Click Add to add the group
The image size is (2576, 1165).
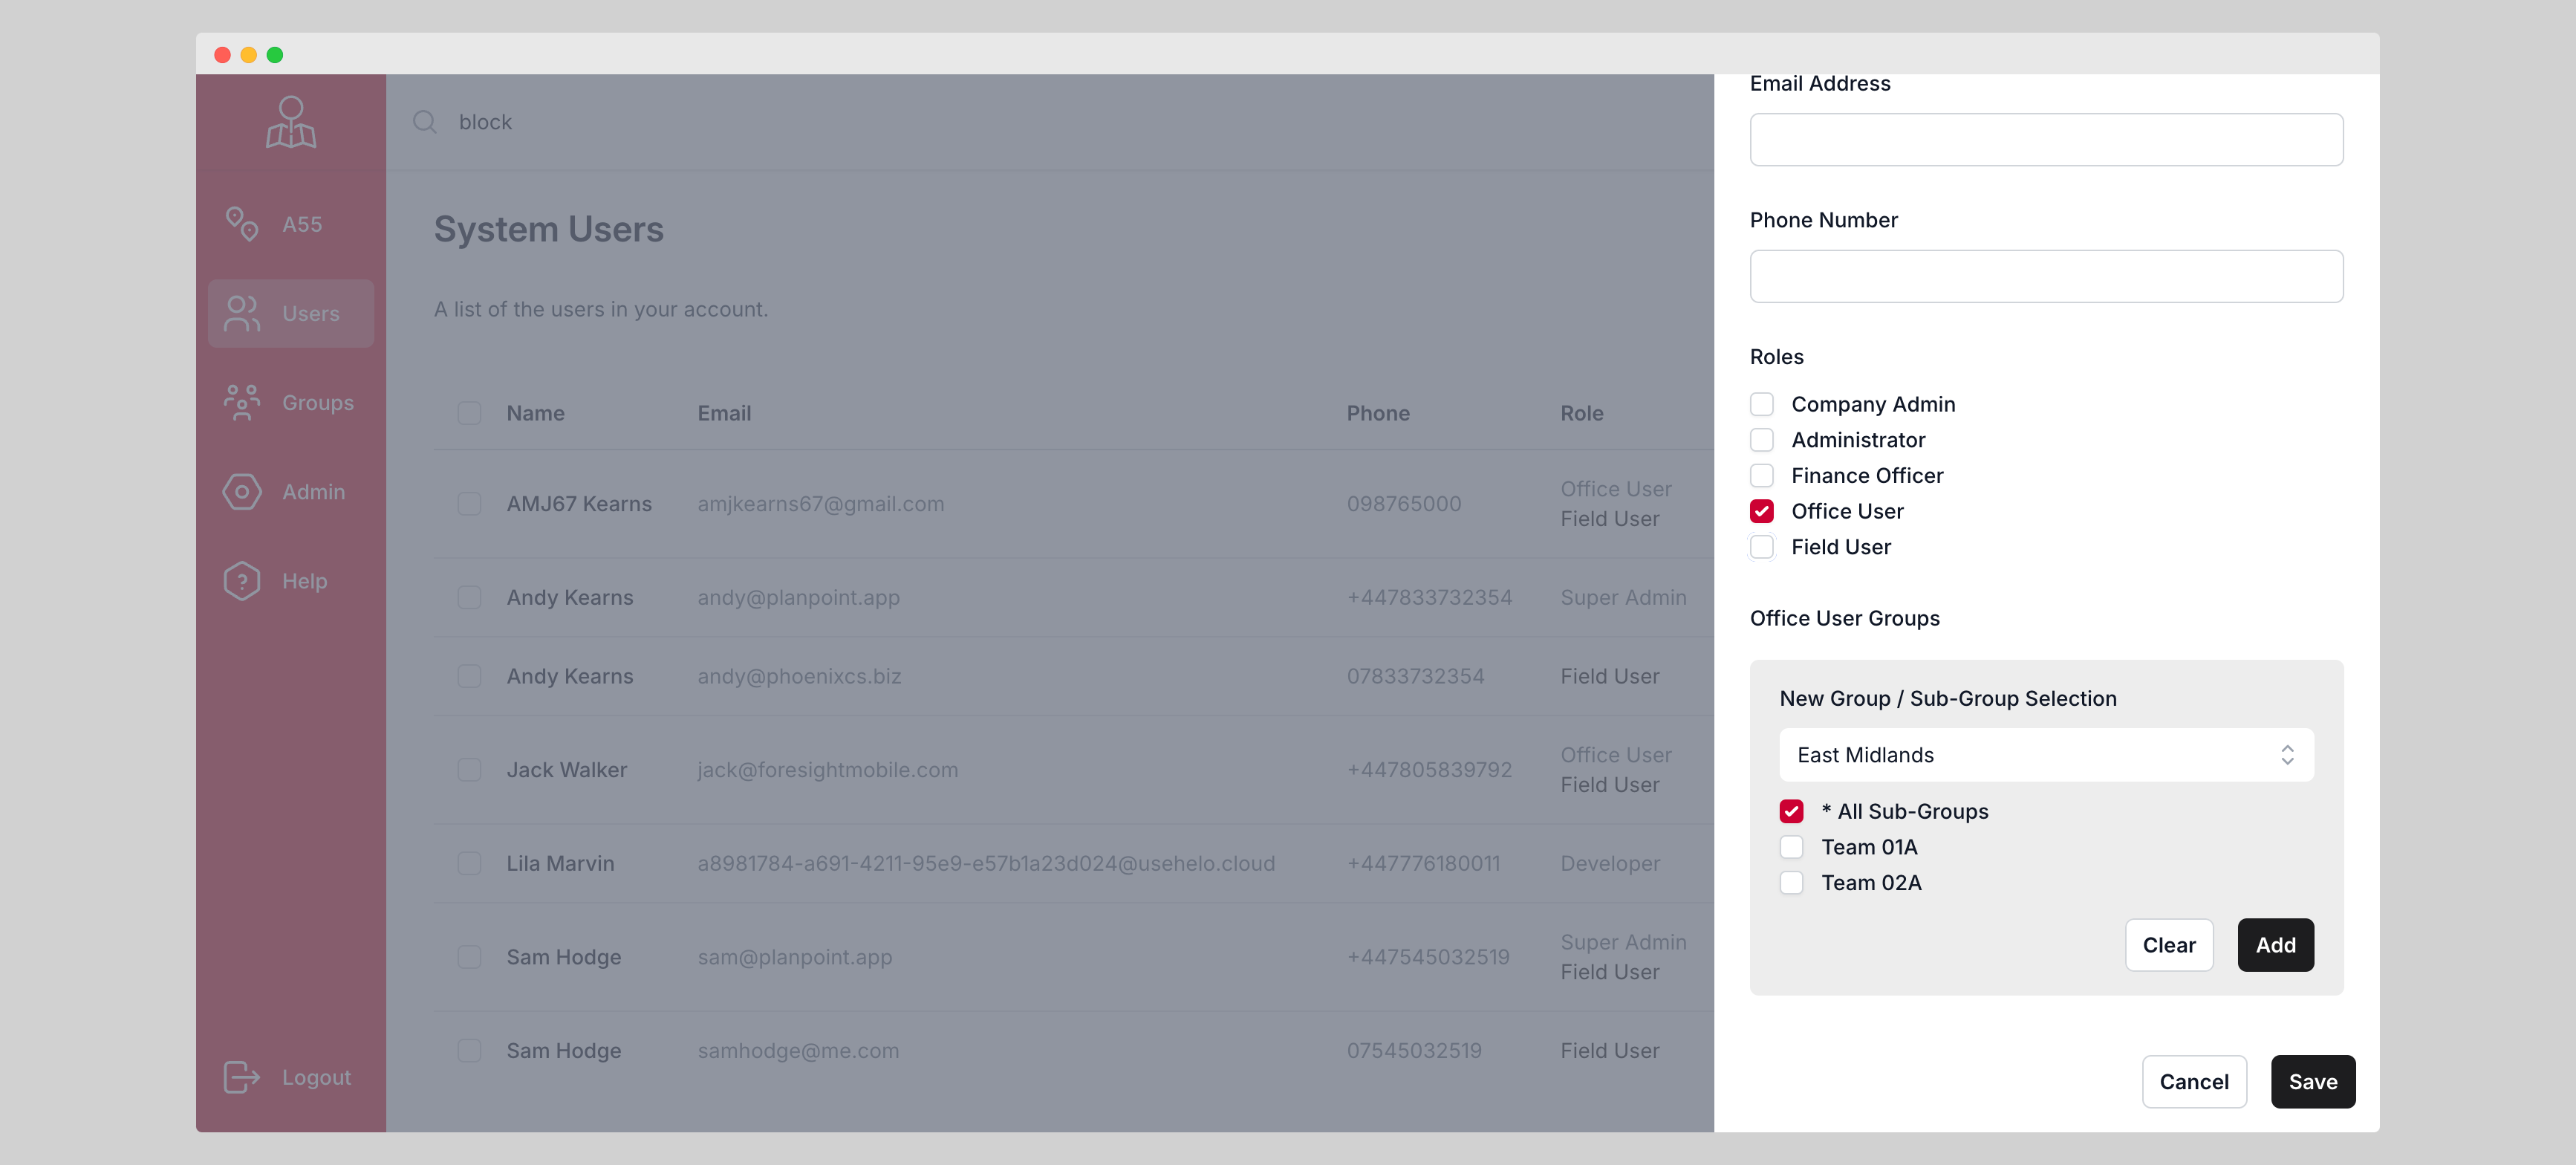[2275, 945]
